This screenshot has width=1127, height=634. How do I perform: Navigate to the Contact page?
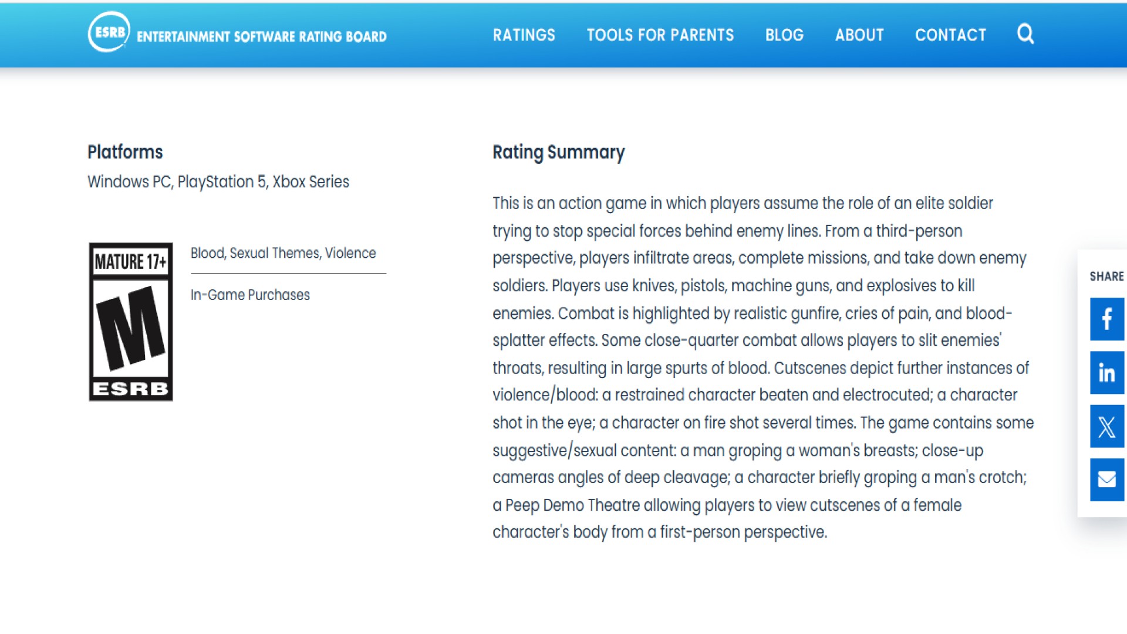click(950, 35)
